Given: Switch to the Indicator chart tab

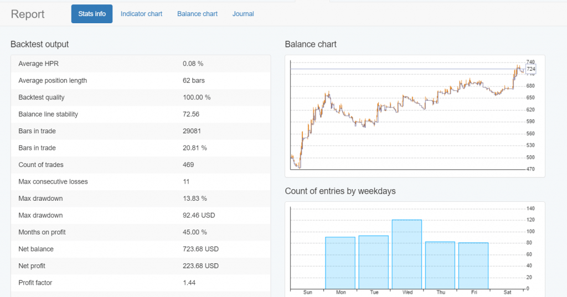Looking at the screenshot, I should click(x=141, y=14).
